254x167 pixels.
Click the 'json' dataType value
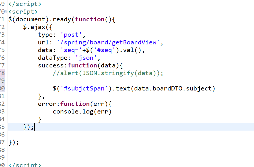(x=86, y=58)
